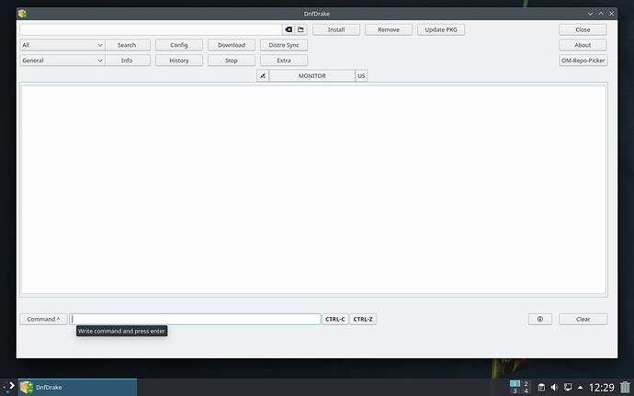
Task: Click inside the output text area
Action: [313, 189]
